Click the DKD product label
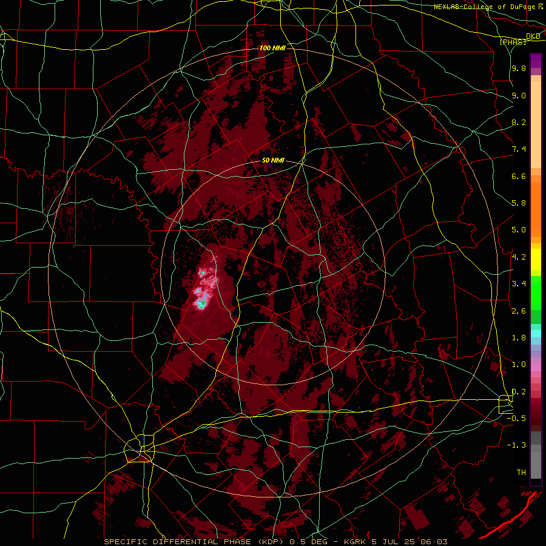This screenshot has height=546, width=546. click(x=533, y=36)
